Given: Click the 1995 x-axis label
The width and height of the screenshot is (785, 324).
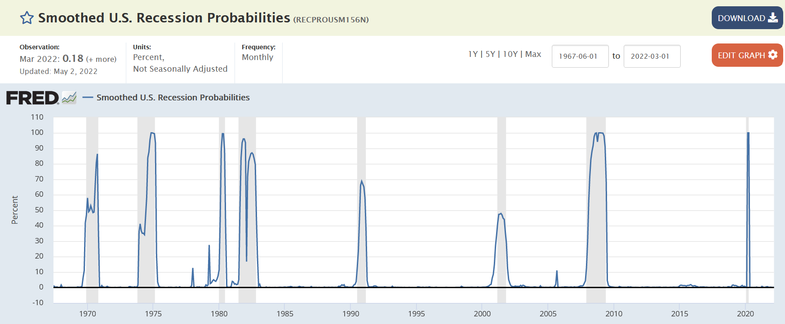Looking at the screenshot, I should (417, 314).
